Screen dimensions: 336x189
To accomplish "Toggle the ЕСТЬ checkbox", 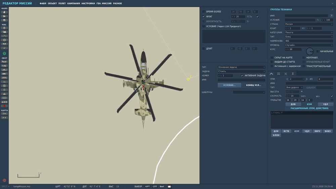I will pyautogui.click(x=257, y=16).
